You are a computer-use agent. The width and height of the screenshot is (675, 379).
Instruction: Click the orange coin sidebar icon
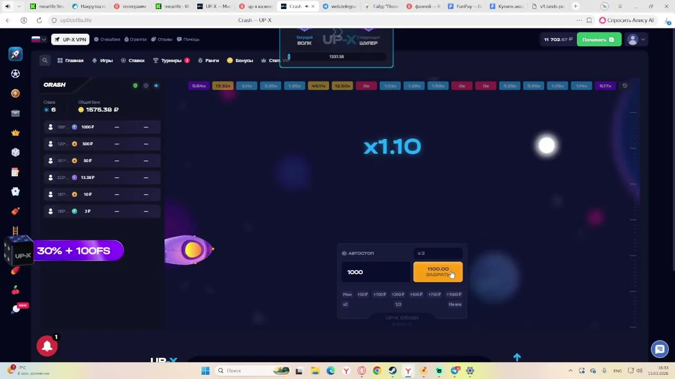point(15,93)
